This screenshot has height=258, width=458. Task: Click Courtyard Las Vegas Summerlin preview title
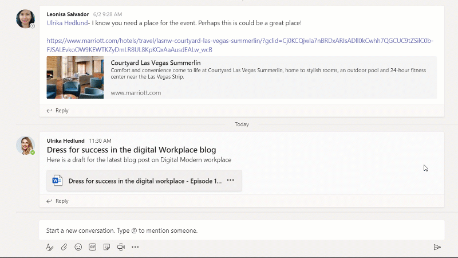tap(156, 62)
